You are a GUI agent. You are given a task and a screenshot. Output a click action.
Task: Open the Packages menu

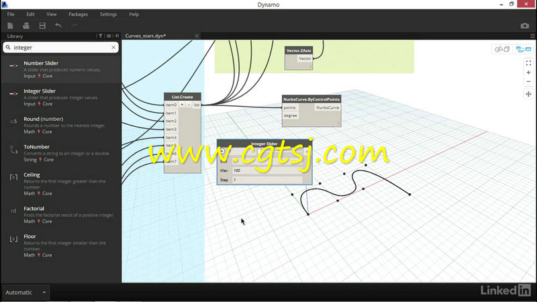tap(78, 14)
